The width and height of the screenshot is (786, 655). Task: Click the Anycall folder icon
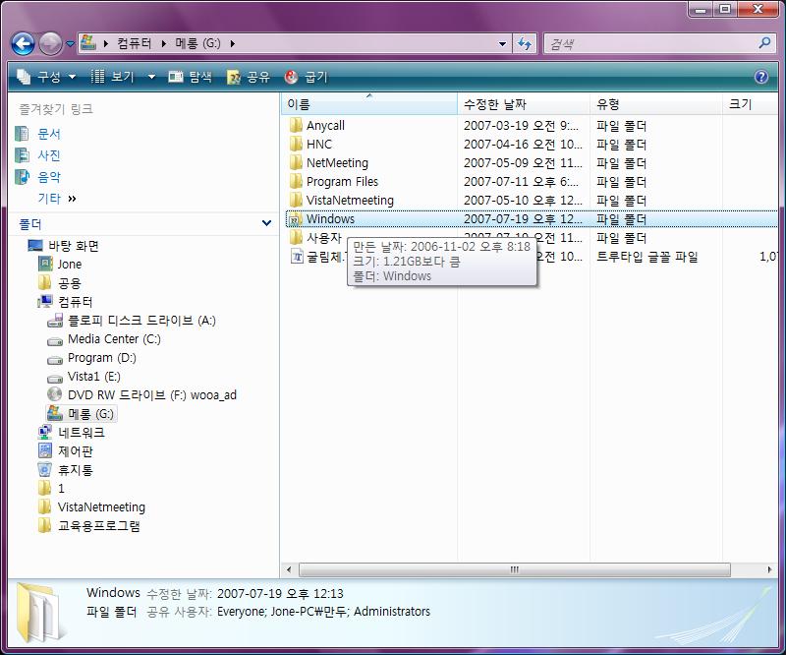(297, 125)
